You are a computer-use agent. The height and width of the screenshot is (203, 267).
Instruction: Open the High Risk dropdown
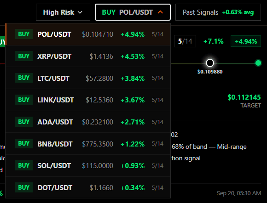[63, 12]
